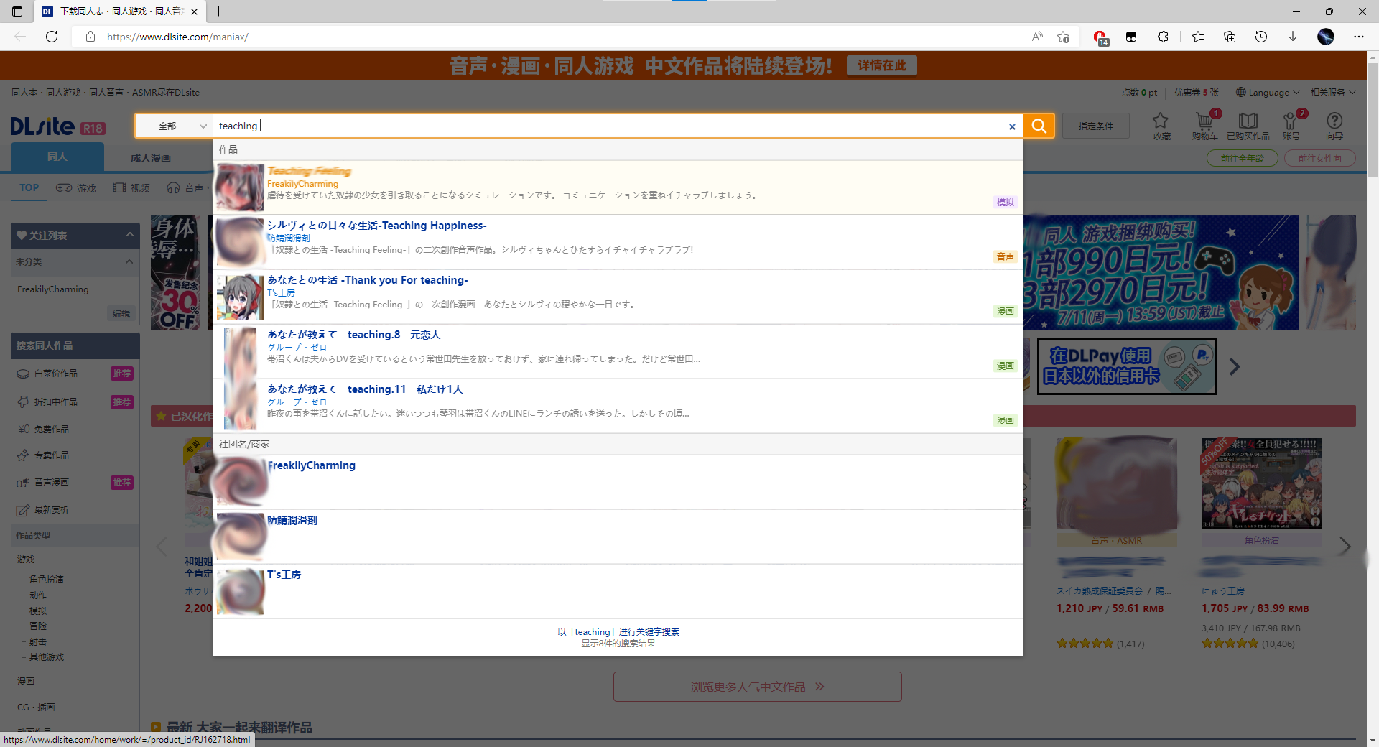Viewport: 1379px width, 747px height.
Task: Click the search magnifier icon
Action: click(x=1039, y=126)
